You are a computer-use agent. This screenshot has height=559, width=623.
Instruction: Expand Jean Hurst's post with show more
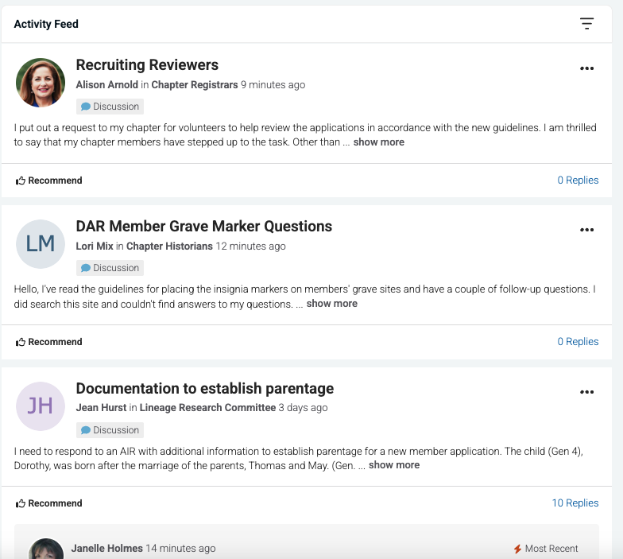[394, 464]
